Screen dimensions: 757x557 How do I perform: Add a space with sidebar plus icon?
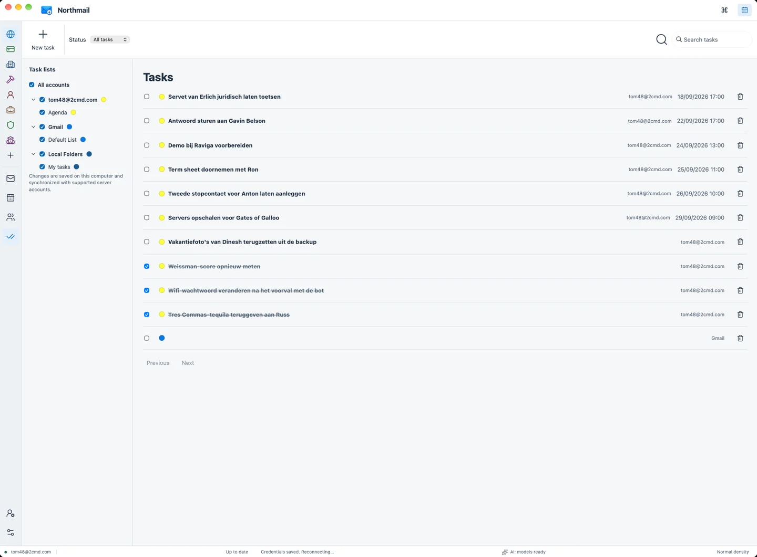(x=11, y=155)
